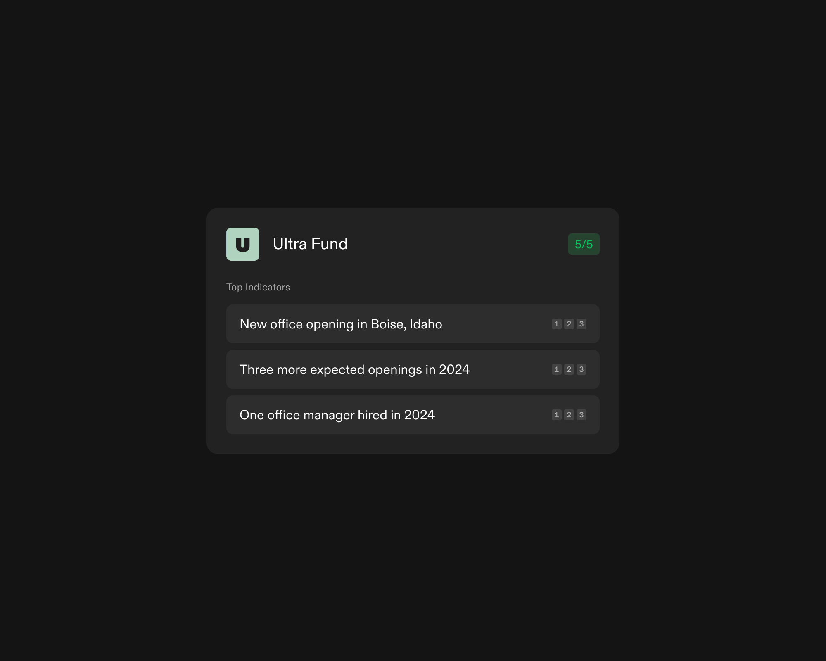
Task: Open the Ultra Fund title
Action: 310,244
